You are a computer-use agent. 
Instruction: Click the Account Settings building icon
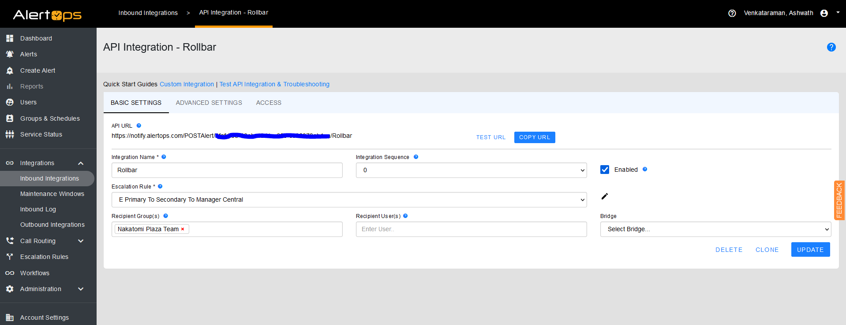[x=10, y=318]
